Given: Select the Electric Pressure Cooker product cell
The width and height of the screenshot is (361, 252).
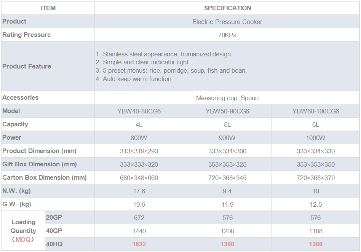Looking at the screenshot, I should (227, 22).
